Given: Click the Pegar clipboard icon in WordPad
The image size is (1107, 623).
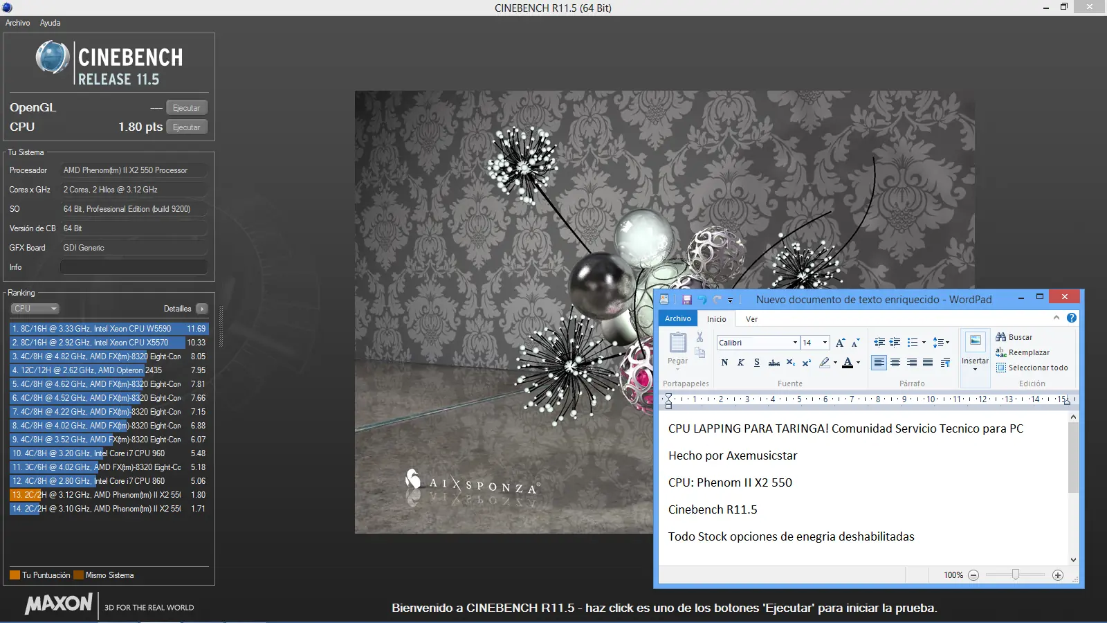Looking at the screenshot, I should (678, 343).
